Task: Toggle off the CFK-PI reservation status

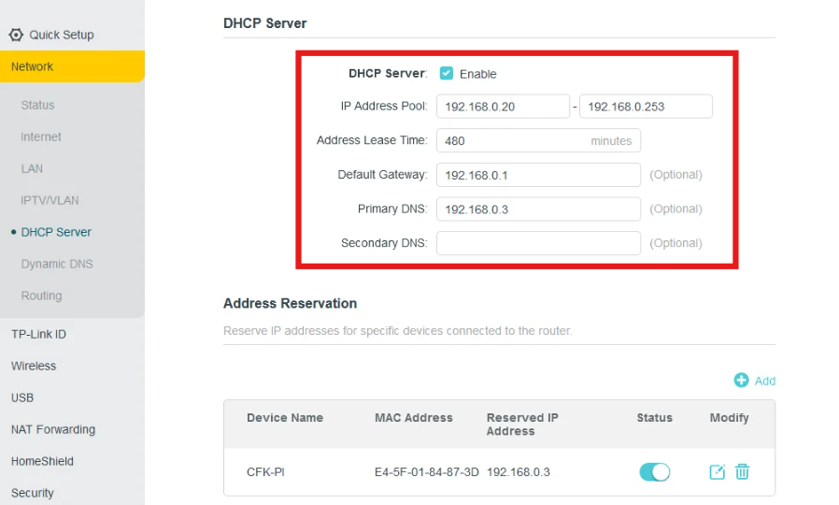Action: [x=654, y=472]
